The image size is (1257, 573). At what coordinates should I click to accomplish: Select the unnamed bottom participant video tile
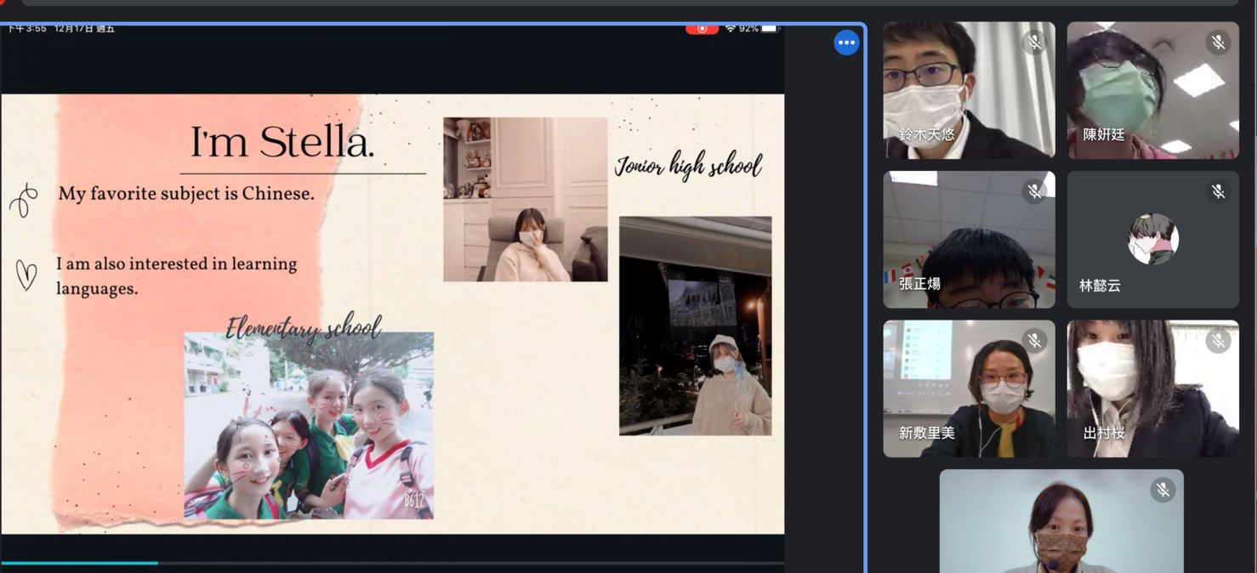[1061, 521]
